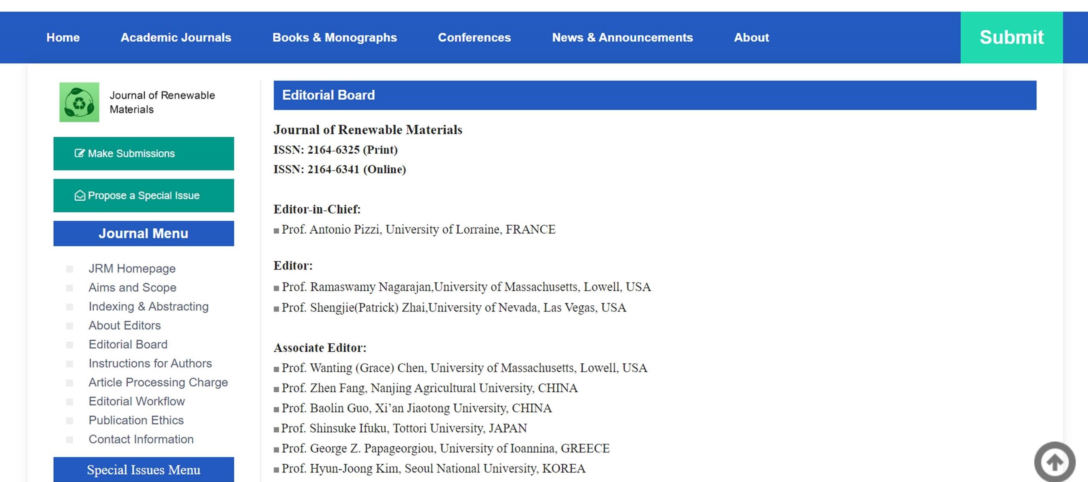Open Editorial Board in the journal menu
The width and height of the screenshot is (1088, 482).
point(128,344)
